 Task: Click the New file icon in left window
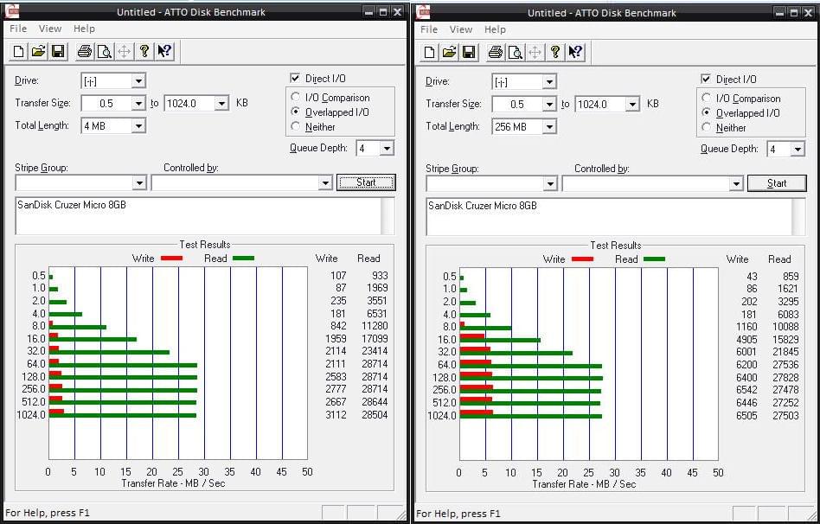point(18,52)
